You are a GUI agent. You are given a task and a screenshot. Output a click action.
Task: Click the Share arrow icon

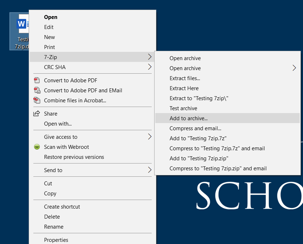click(37, 113)
